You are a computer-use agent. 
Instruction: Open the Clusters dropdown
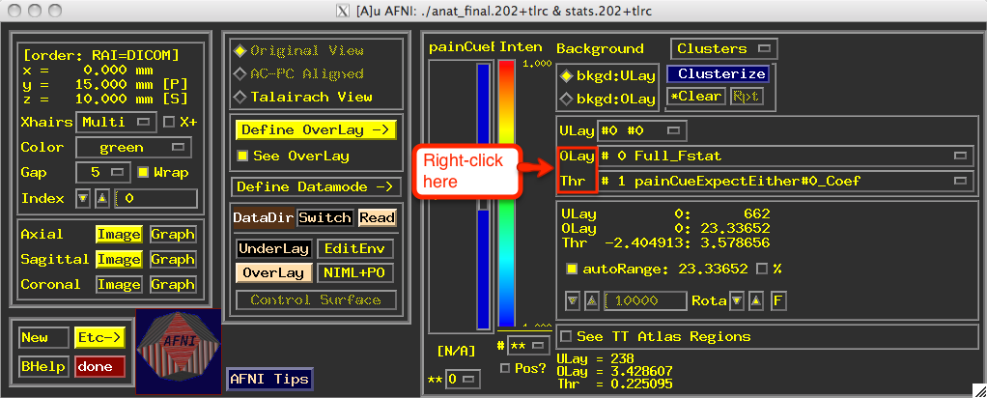(x=724, y=48)
